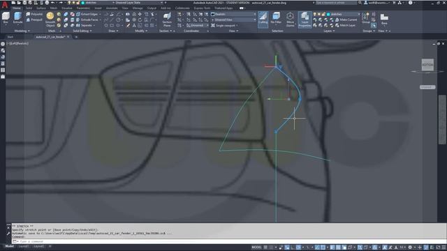This screenshot has width=447, height=251.
Task: Click the navigation bar scrollbar on the right edge
Action: 442,119
